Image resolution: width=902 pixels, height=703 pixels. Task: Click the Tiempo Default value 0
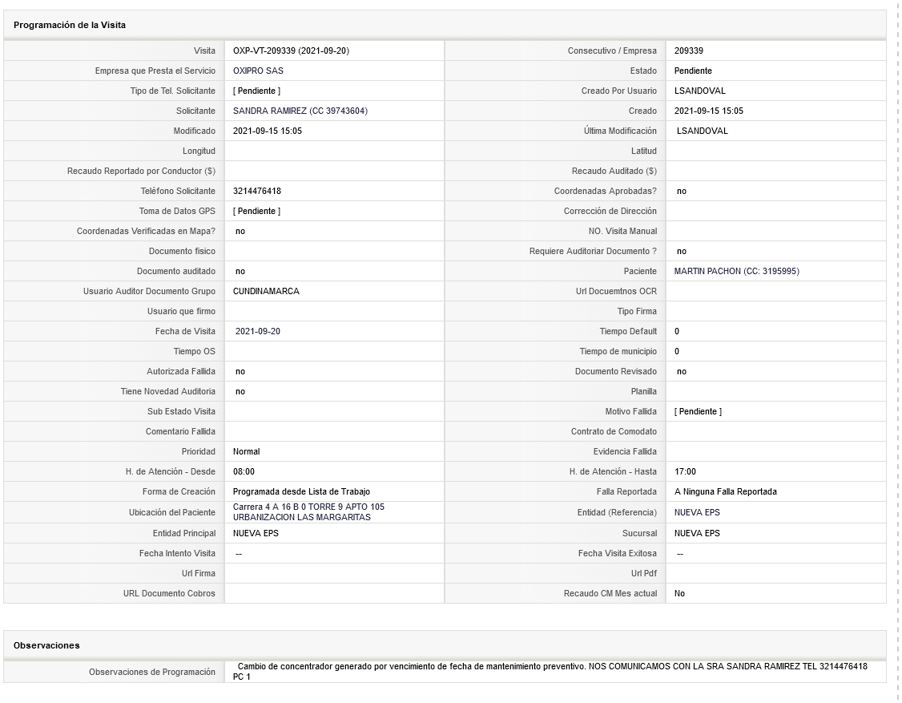point(676,332)
